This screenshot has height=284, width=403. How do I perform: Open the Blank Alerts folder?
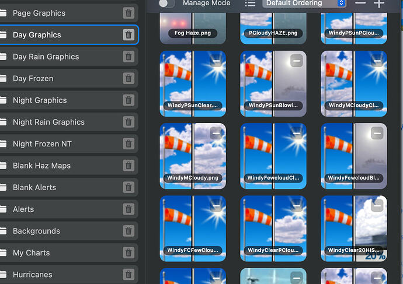click(x=68, y=187)
